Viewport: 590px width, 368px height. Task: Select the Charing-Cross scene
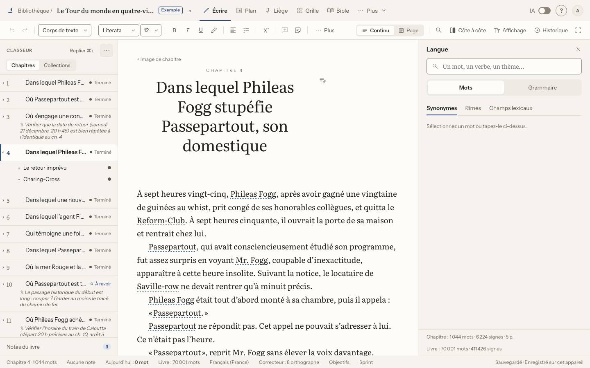tap(41, 179)
